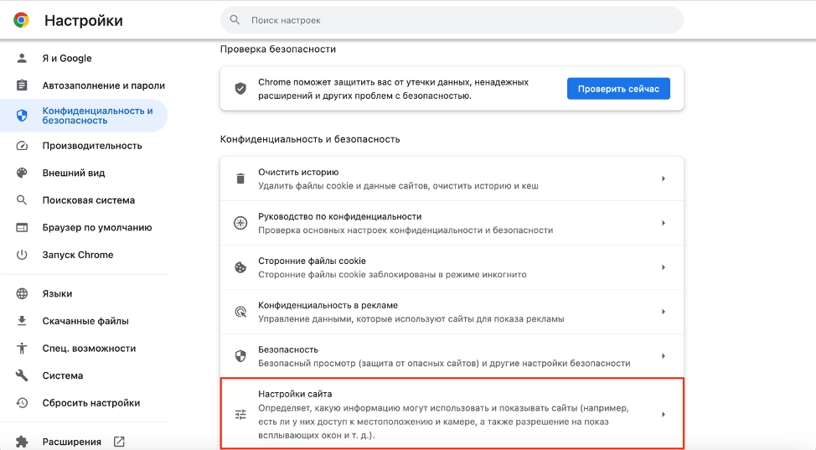
Task: Open the Безопасность row arrow
Action: coord(663,356)
